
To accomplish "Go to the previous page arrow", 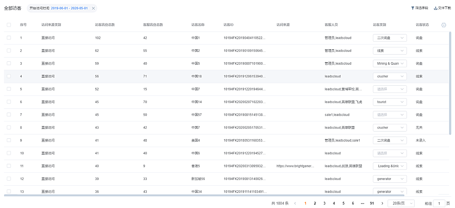I will [x=295, y=203].
